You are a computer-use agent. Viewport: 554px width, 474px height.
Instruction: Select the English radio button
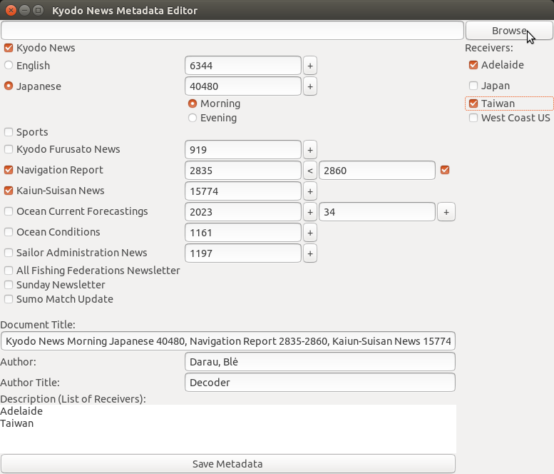point(9,65)
